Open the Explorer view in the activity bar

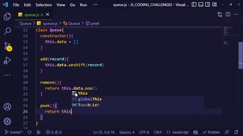click(x=7, y=17)
